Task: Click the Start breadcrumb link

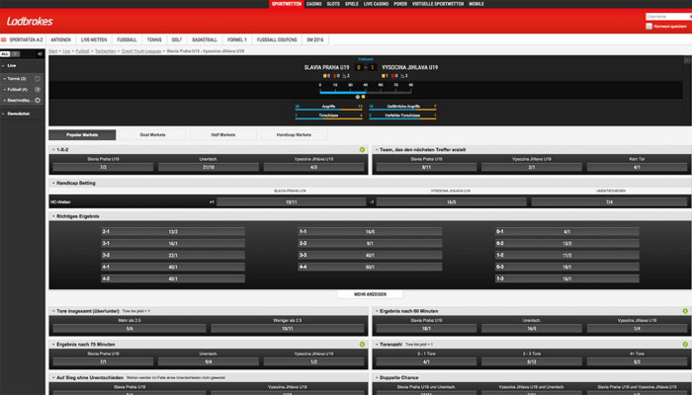Action: coord(53,51)
